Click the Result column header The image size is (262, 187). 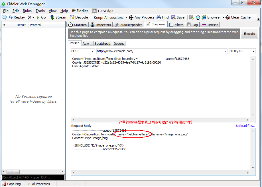click(21, 25)
